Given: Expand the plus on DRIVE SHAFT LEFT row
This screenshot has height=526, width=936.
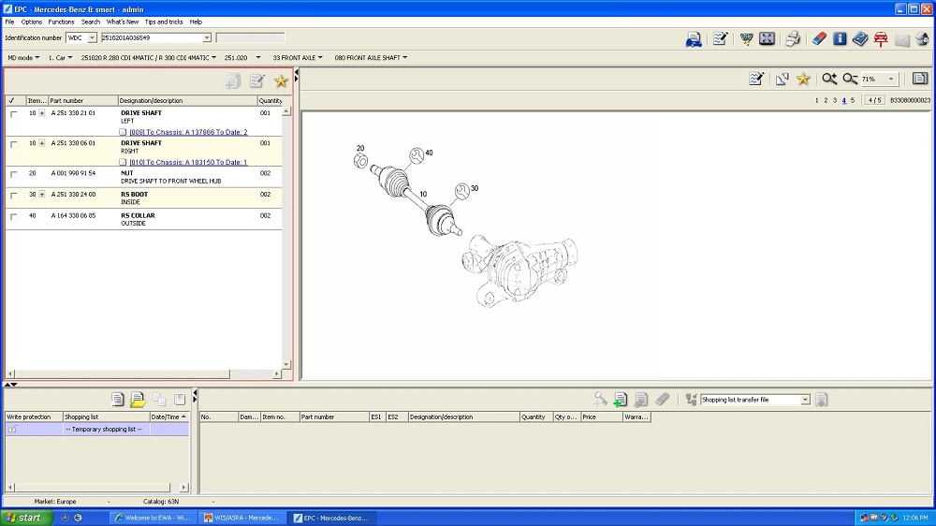Looking at the screenshot, I should tap(42, 113).
